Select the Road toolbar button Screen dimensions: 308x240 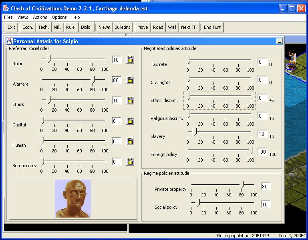click(158, 27)
